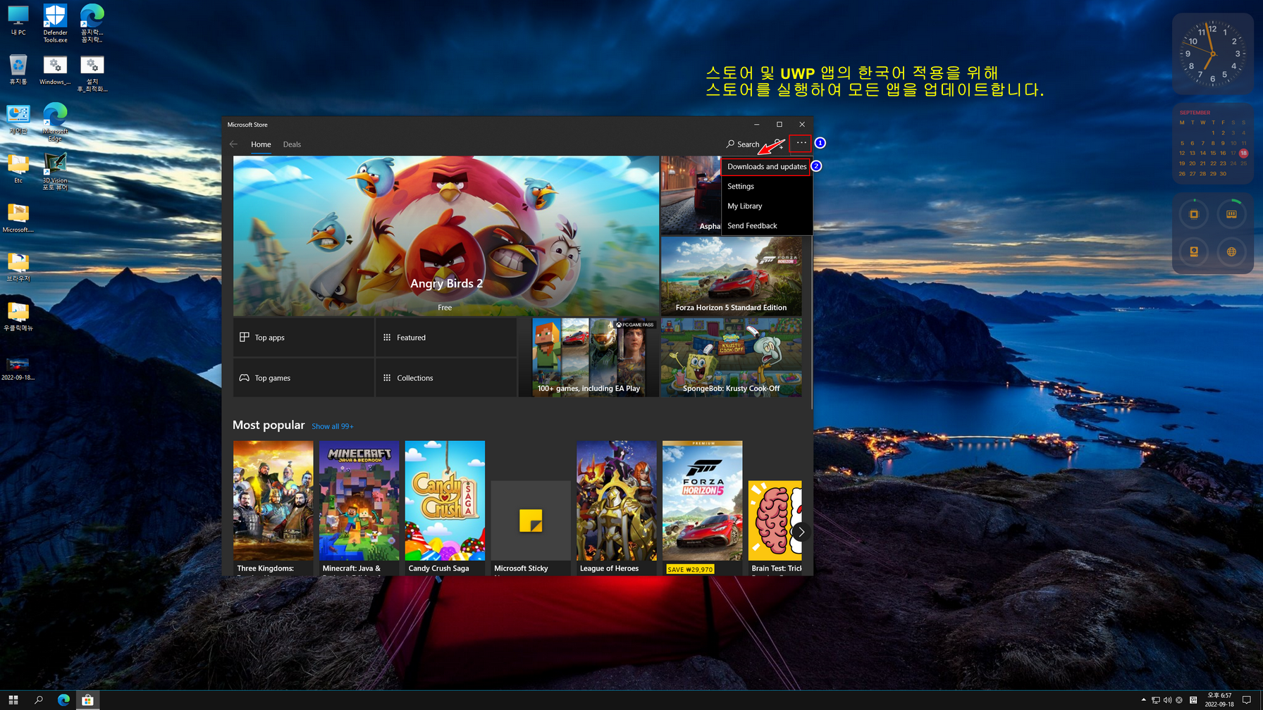Open the Collections tile
The height and width of the screenshot is (710, 1263).
(x=445, y=378)
